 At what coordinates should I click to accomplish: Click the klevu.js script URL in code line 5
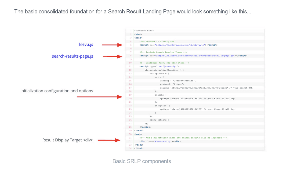(179, 45)
